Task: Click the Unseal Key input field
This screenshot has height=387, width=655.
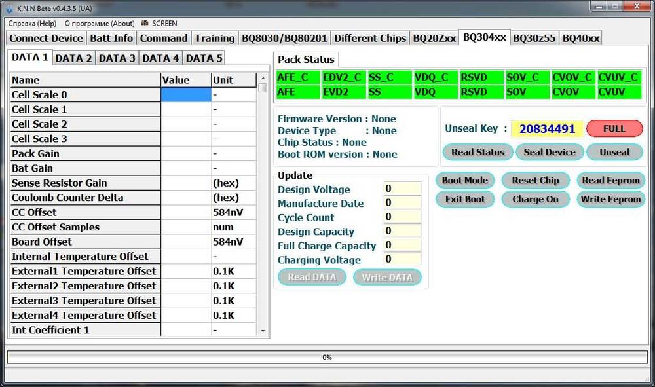Action: (x=547, y=128)
